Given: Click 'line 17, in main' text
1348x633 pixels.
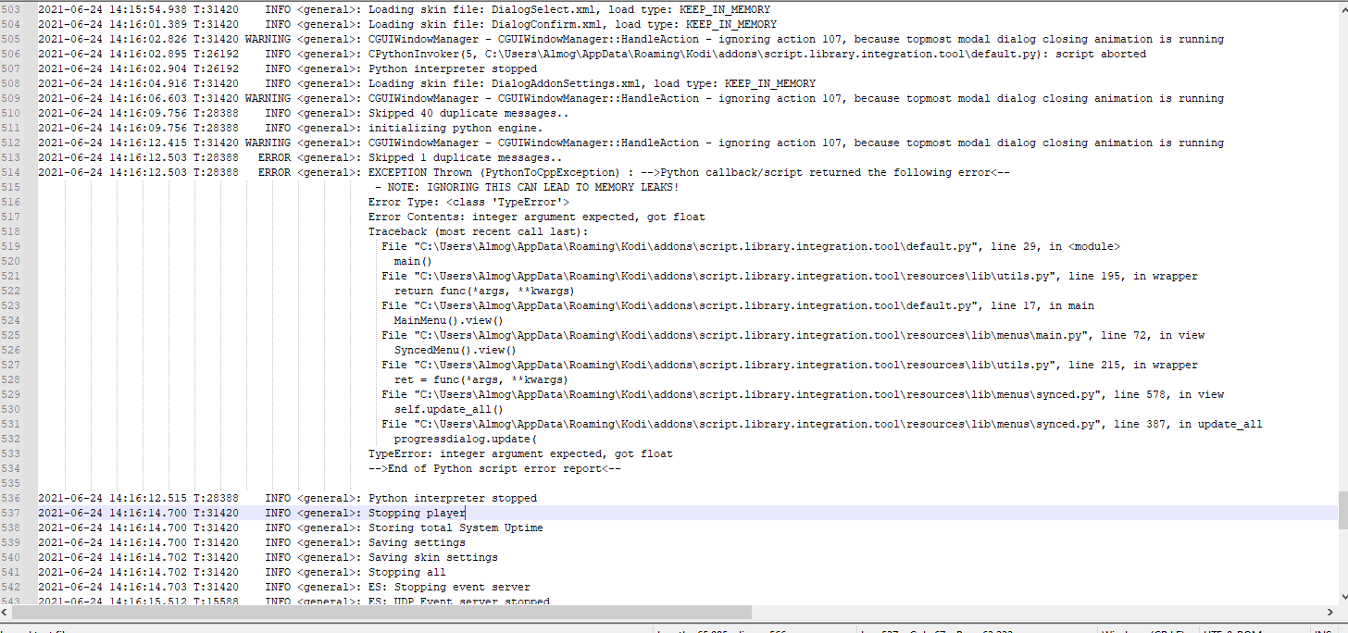Looking at the screenshot, I should [1042, 306].
